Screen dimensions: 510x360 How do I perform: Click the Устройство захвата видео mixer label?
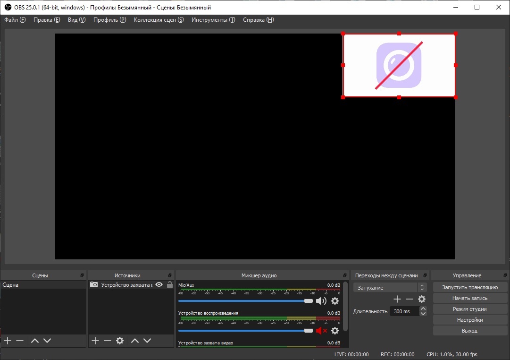point(206,343)
